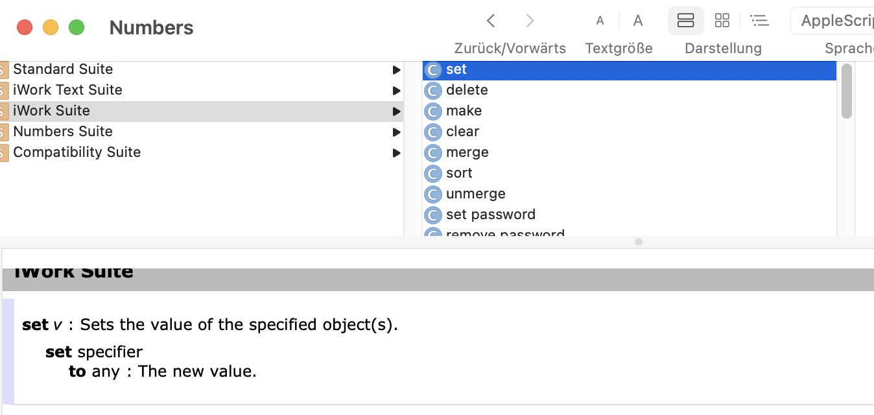Image resolution: width=874 pixels, height=415 pixels.
Task: Click the pane divider handle dot
Action: tap(639, 242)
